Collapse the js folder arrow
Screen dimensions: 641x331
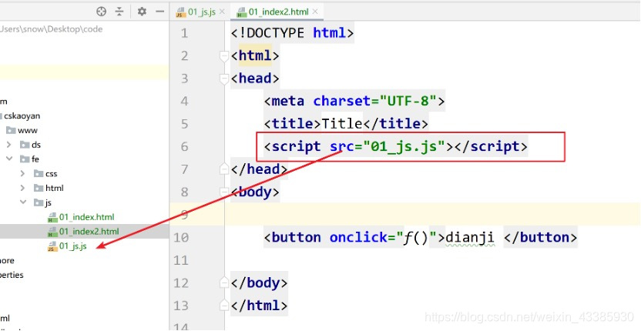coord(23,202)
